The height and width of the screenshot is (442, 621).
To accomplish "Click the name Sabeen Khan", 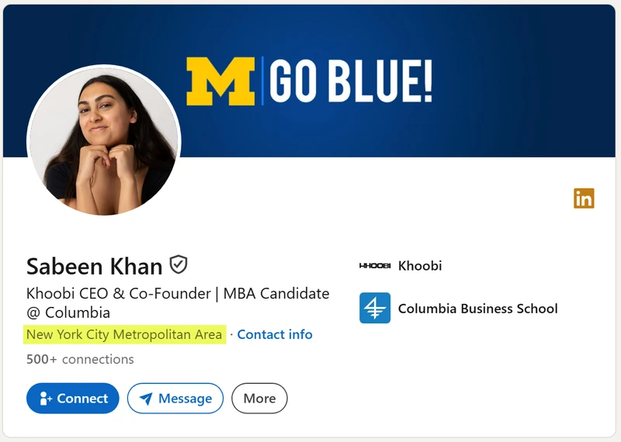I will (x=94, y=266).
